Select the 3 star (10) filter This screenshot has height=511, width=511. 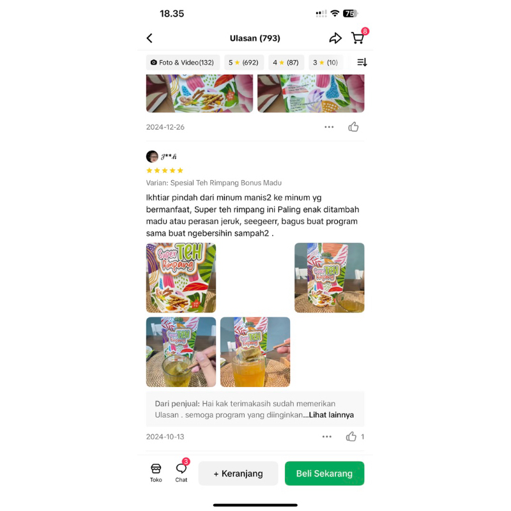[326, 62]
